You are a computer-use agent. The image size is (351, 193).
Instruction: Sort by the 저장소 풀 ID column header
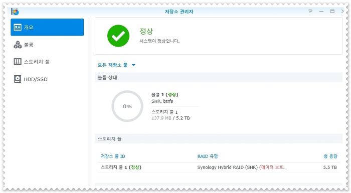(113, 156)
